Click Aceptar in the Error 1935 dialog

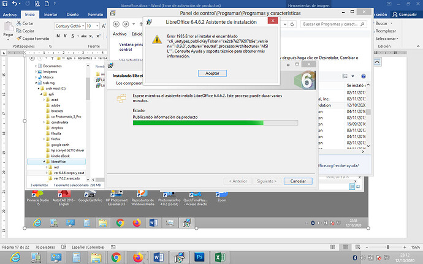[x=212, y=74]
